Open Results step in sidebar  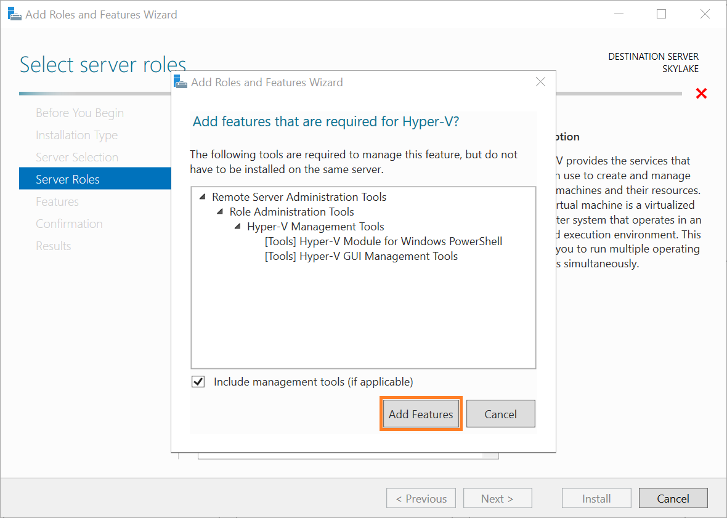[54, 246]
